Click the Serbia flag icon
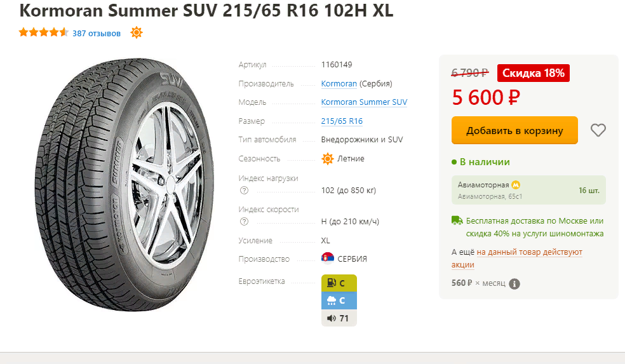625x364 pixels. 328,259
